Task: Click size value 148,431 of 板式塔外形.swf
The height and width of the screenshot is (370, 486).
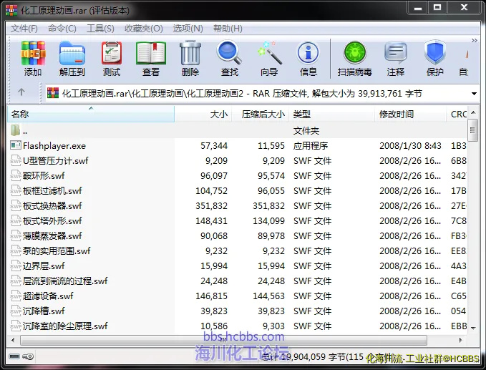Action: pos(211,221)
